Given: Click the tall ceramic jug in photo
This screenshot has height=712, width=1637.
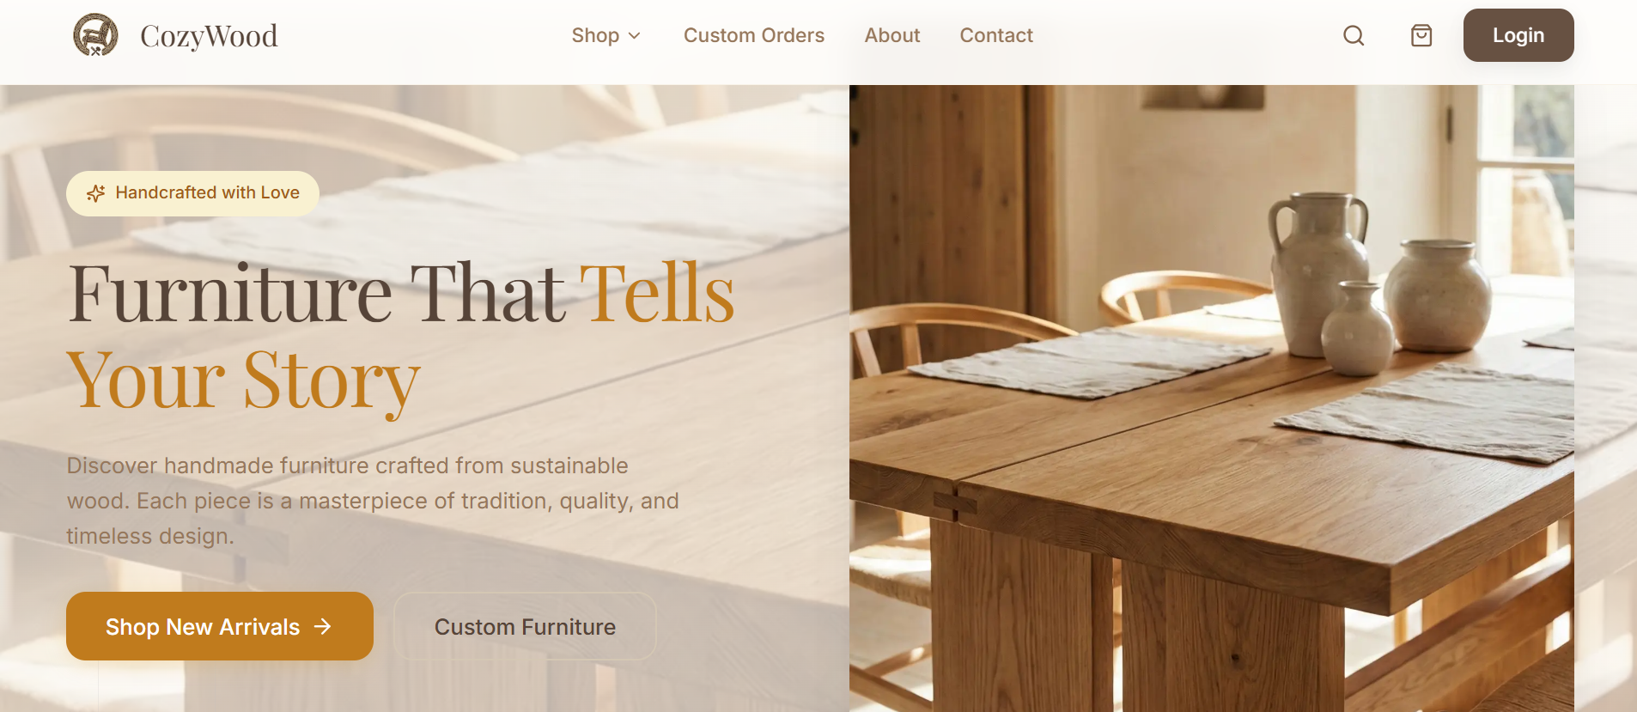Looking at the screenshot, I should click(1318, 273).
